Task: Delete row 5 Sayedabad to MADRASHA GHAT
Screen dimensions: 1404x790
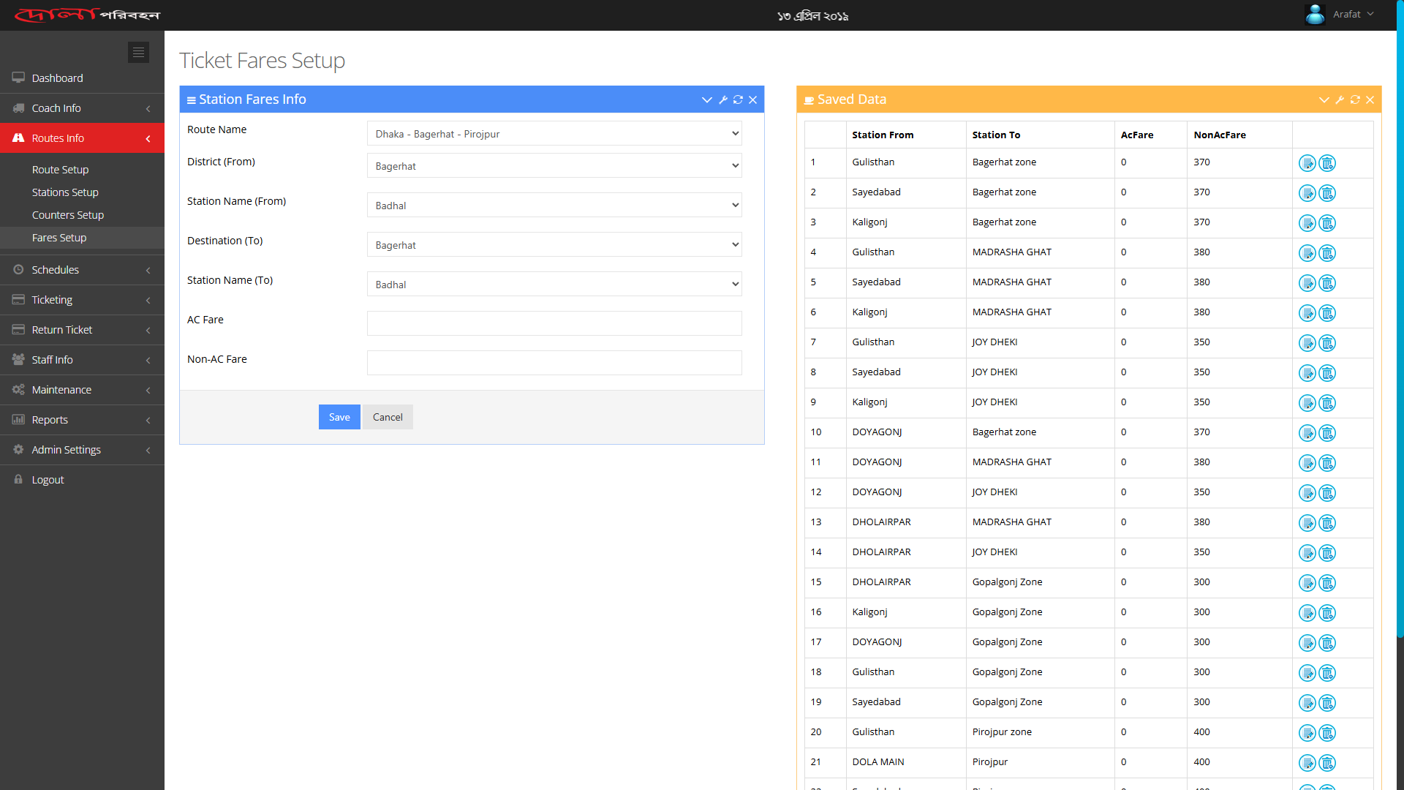Action: click(x=1327, y=283)
